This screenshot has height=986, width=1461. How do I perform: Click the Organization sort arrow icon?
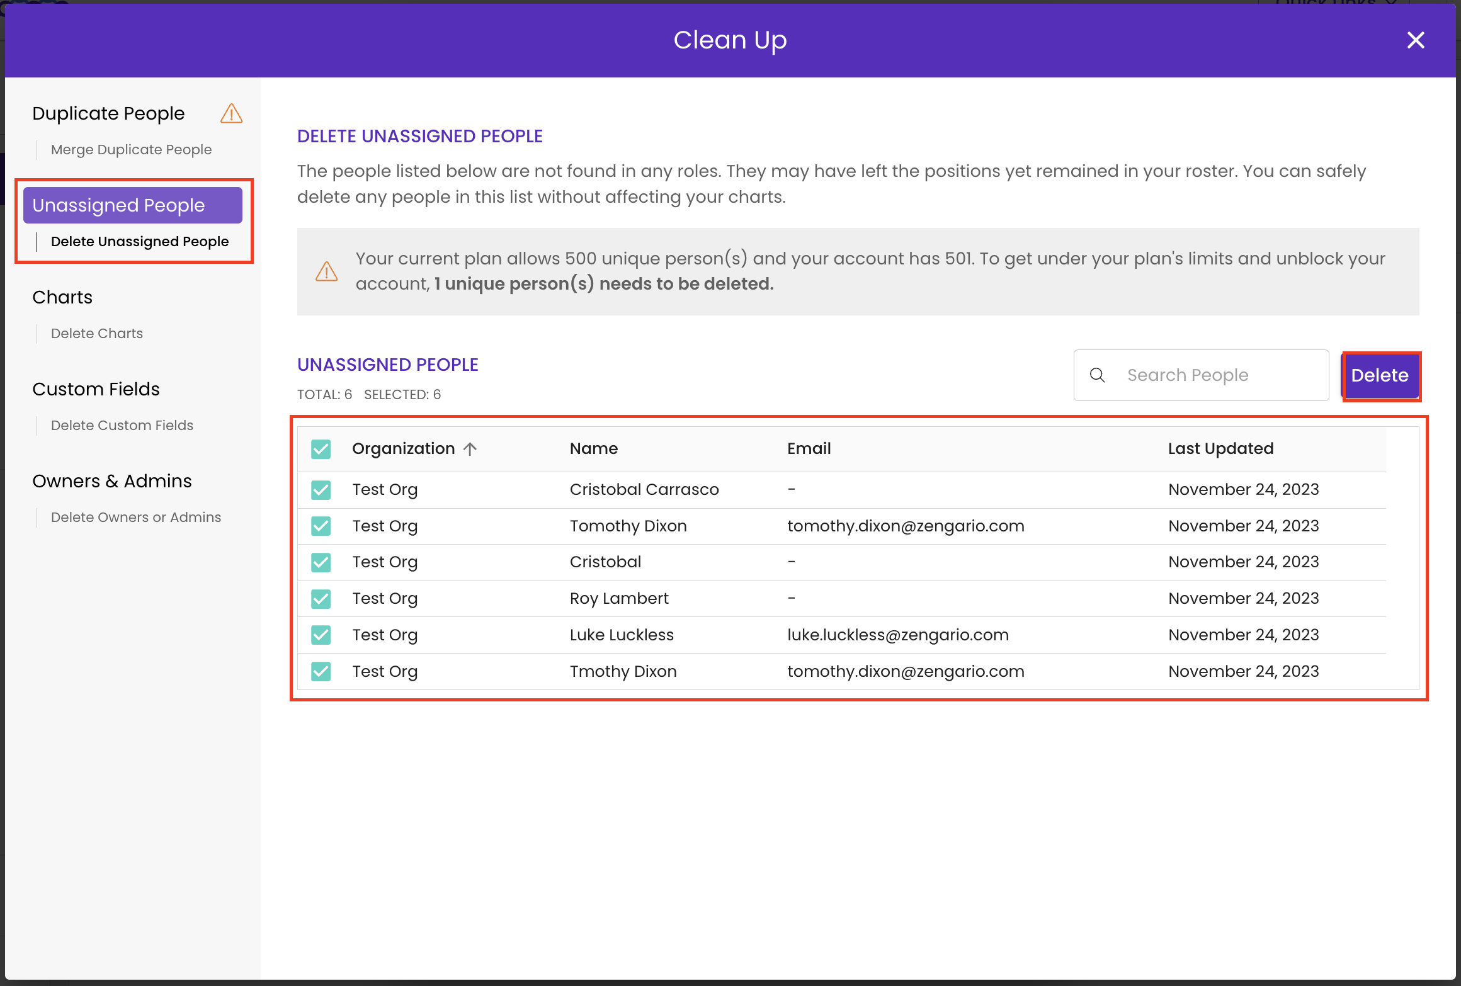(470, 448)
